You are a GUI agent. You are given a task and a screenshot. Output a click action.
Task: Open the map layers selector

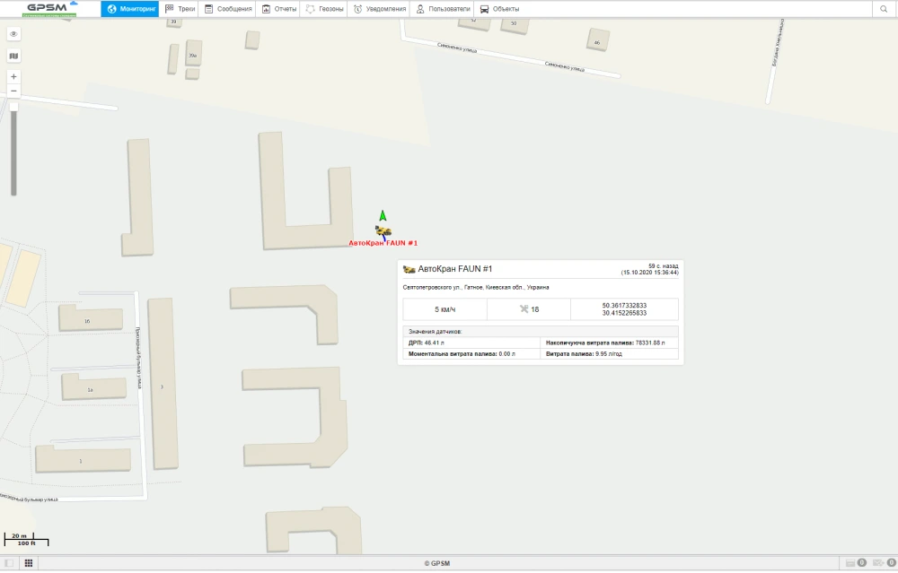pos(13,56)
